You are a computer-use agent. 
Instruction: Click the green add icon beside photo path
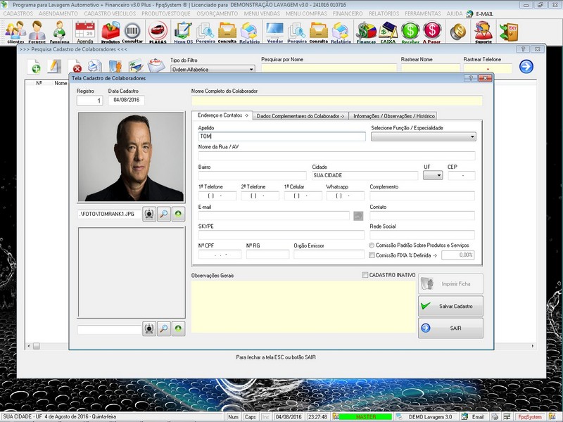coord(178,215)
